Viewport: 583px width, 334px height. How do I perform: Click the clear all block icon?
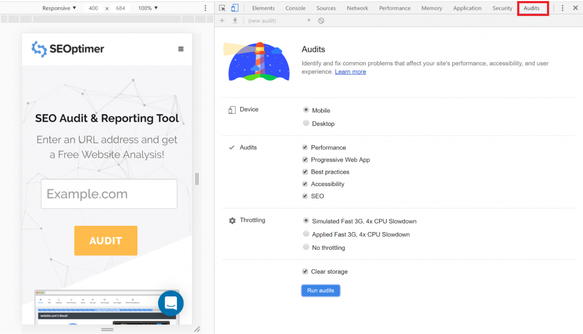(321, 20)
